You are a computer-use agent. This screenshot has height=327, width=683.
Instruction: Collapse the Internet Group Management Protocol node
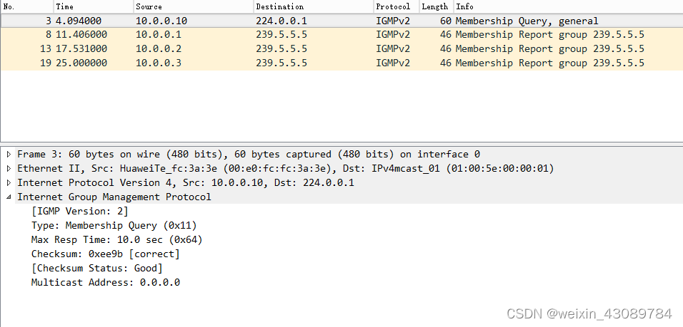pos(9,197)
